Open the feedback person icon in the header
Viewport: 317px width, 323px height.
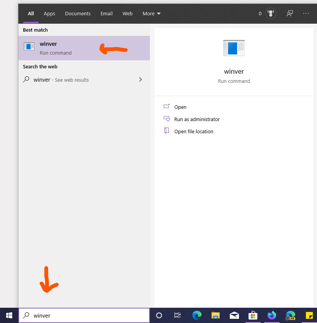pyautogui.click(x=290, y=13)
